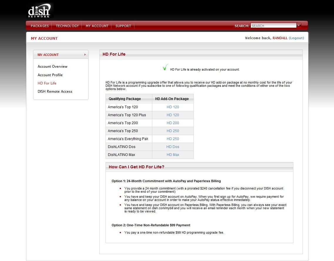Click HD 250 link for America's Top 250 row

coord(173,131)
